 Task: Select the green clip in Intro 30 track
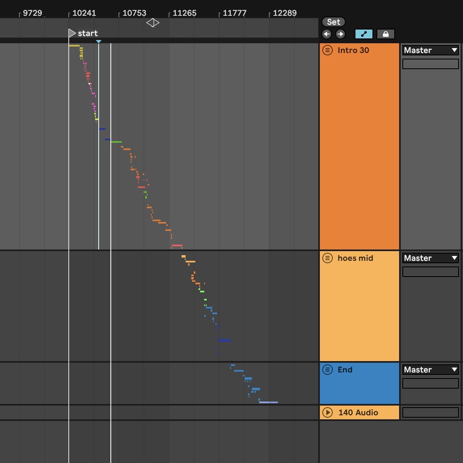click(x=116, y=142)
